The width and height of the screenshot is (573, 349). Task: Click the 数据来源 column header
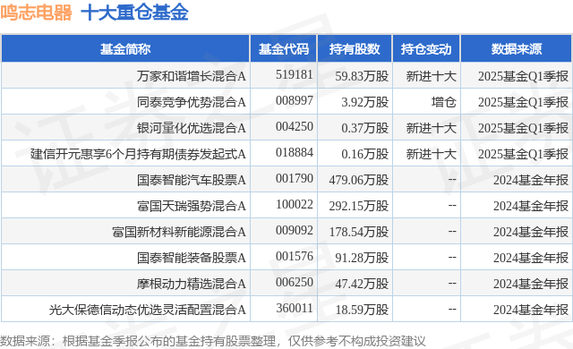517,49
